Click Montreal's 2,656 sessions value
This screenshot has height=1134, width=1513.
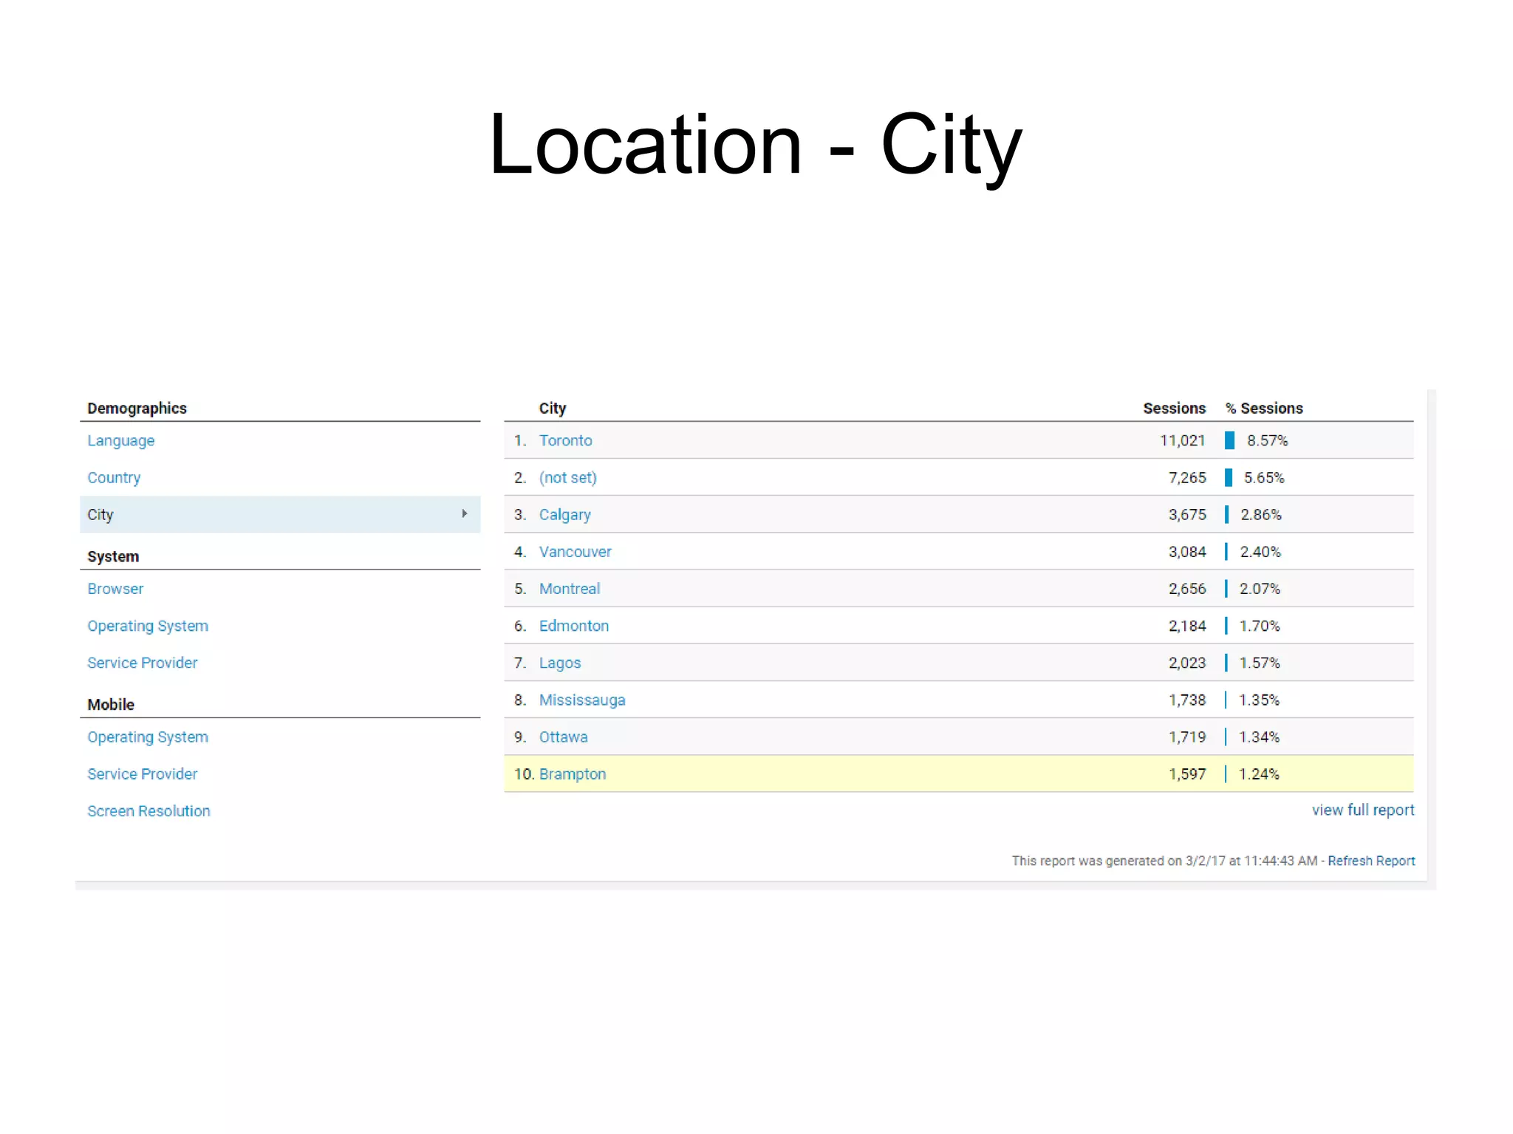pos(1186,589)
